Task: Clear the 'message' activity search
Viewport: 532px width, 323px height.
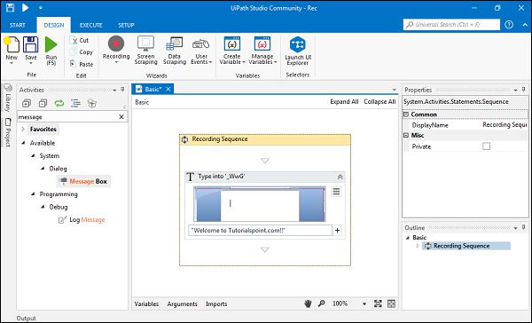Action: point(121,117)
